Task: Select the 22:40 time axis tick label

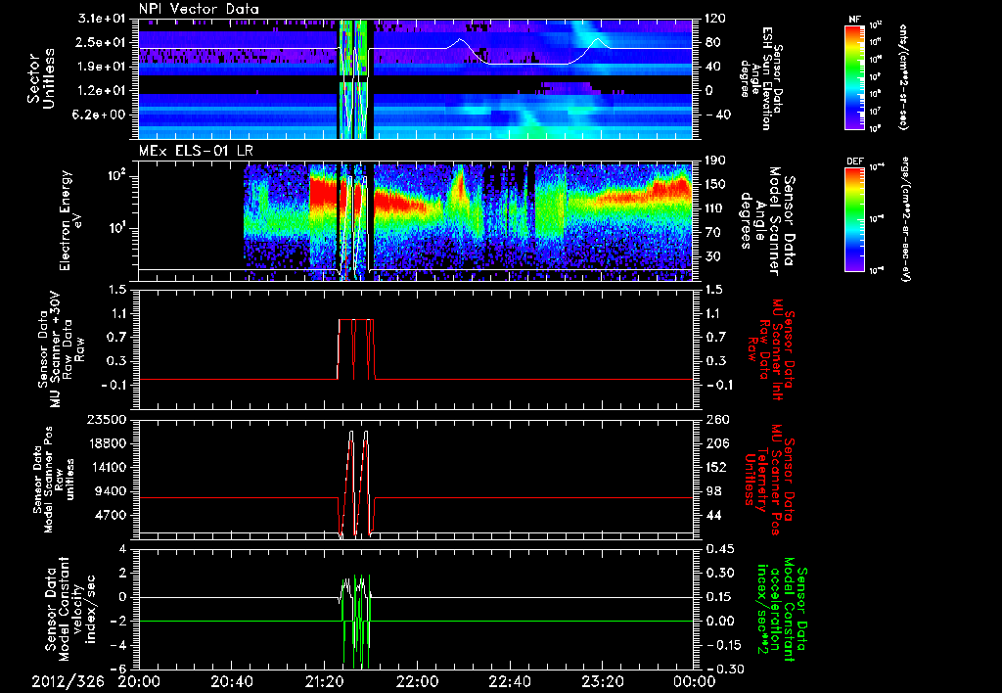Action: 510,681
